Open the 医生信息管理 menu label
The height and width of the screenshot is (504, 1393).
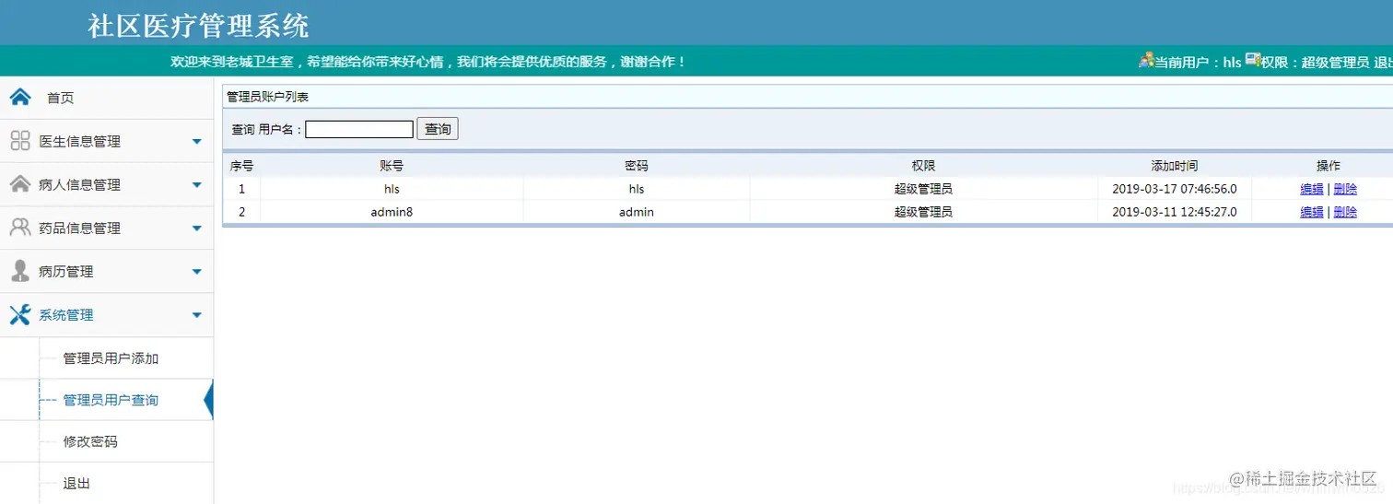[80, 141]
